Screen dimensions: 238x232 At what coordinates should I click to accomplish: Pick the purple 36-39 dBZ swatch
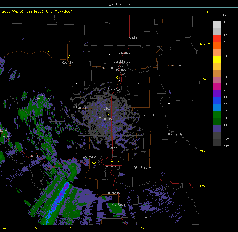click(217, 94)
